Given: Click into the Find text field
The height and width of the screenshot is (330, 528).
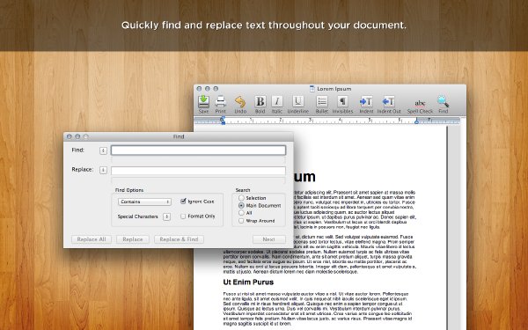Looking at the screenshot, I should pos(198,150).
